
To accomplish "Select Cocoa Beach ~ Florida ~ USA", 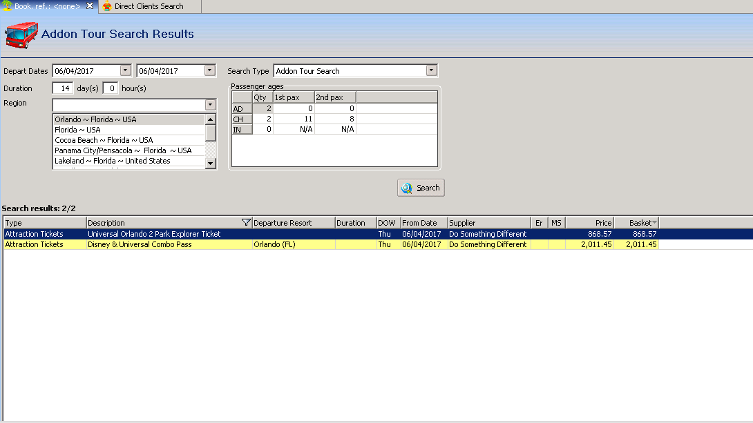I will (x=128, y=140).
